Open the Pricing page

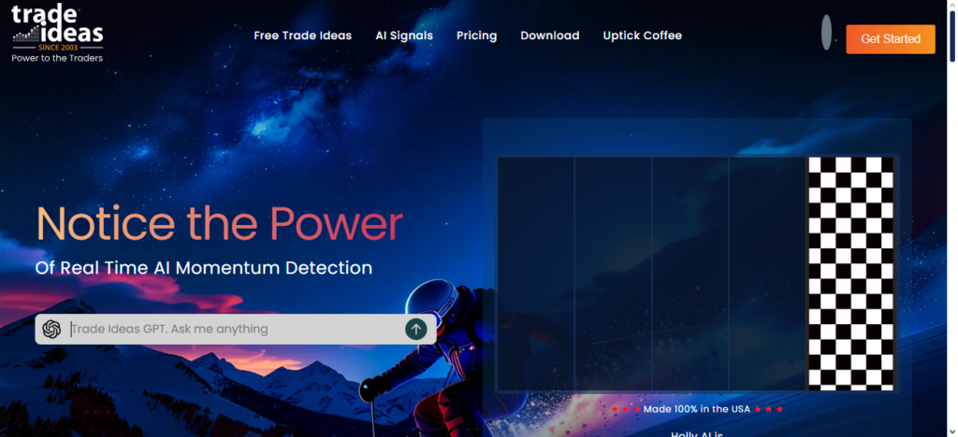(x=476, y=35)
